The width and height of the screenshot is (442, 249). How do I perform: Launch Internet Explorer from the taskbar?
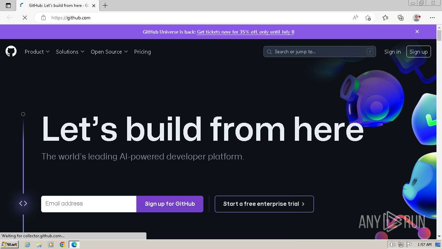pos(28,245)
